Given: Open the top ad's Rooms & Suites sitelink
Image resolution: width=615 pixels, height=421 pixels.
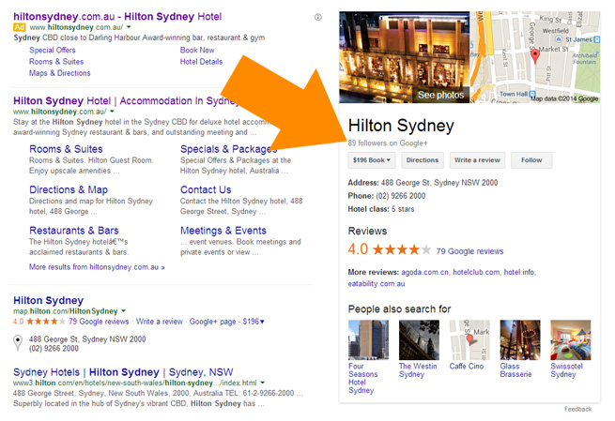Looking at the screenshot, I should [x=56, y=62].
